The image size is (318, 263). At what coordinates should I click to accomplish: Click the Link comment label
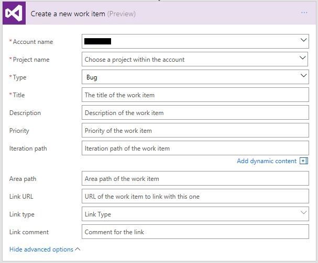pos(29,232)
